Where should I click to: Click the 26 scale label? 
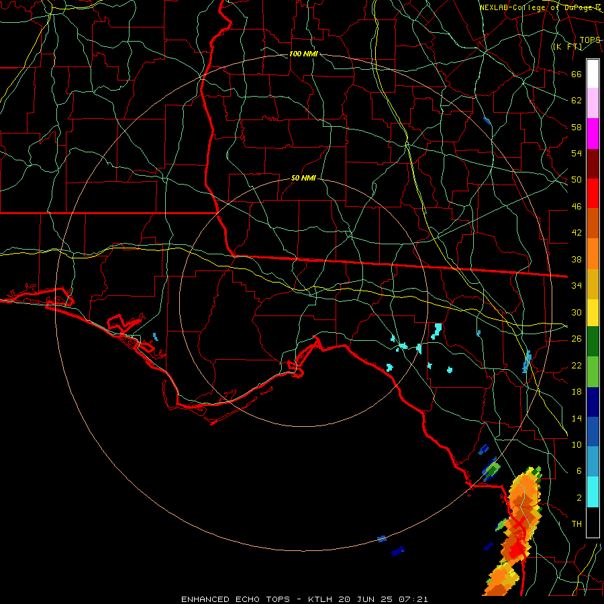pyautogui.click(x=576, y=339)
